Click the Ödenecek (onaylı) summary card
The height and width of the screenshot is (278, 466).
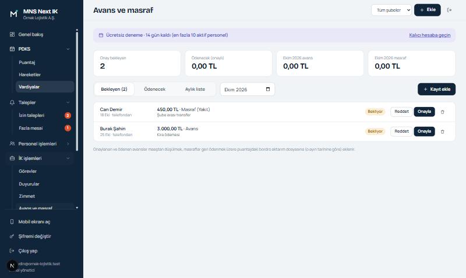[228, 63]
